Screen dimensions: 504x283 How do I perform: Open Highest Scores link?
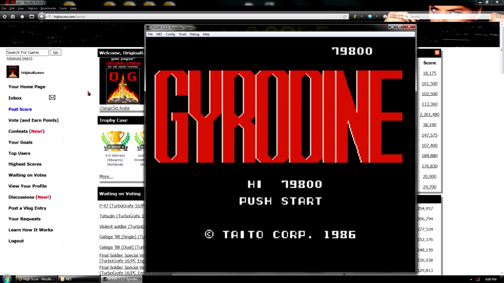point(25,164)
